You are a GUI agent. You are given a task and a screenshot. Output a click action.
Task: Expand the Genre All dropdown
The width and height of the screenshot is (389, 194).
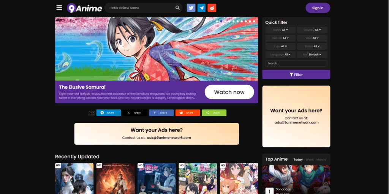[x=280, y=30]
